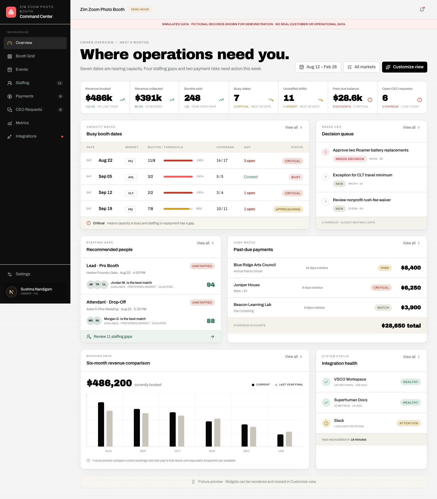Open Events from the sidebar

click(x=35, y=70)
